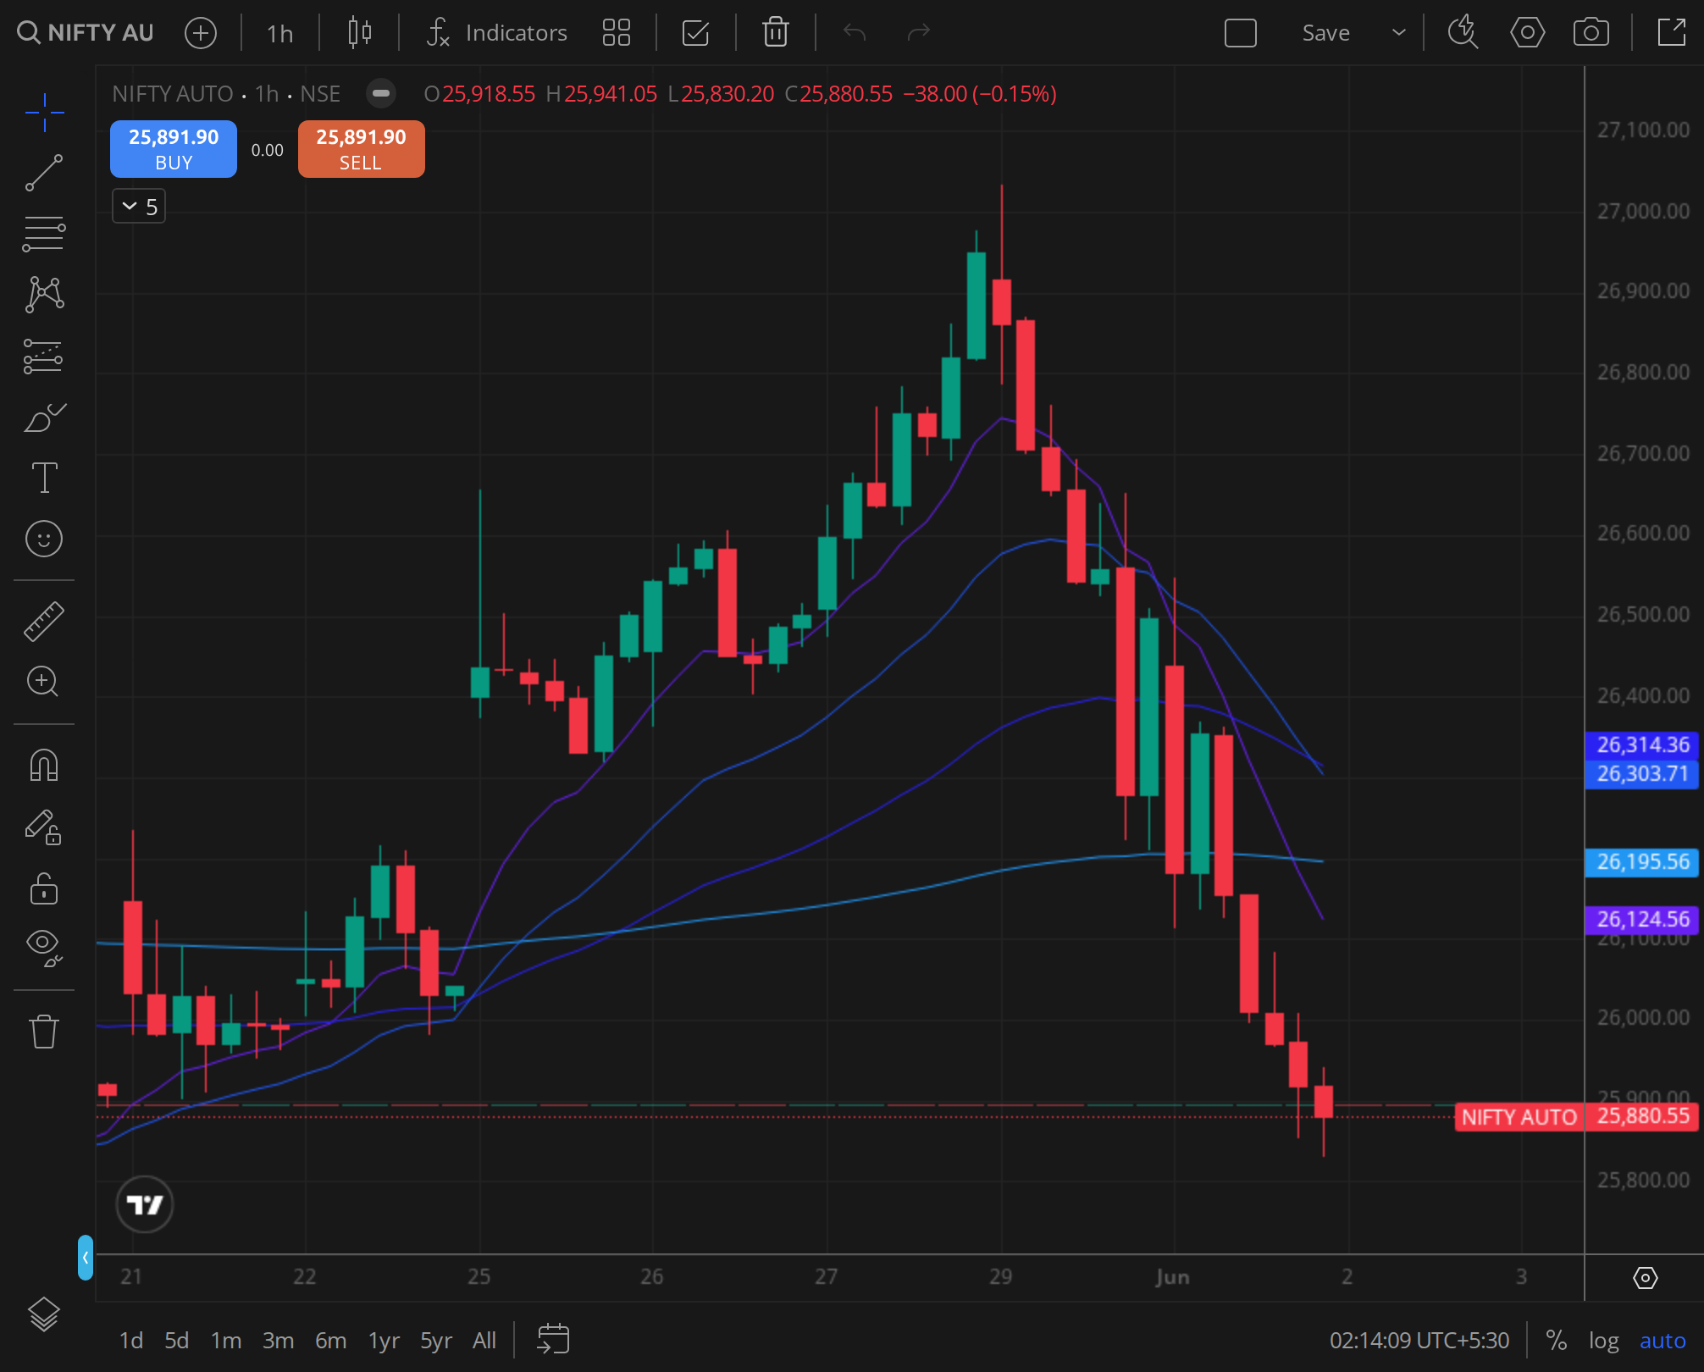Viewport: 1704px width, 1372px height.
Task: Click the trash icon in top toolbar
Action: pos(775,33)
